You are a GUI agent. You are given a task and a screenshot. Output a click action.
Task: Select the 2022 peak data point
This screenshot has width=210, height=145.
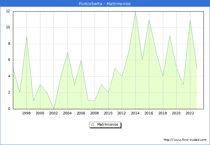tap(190, 20)
